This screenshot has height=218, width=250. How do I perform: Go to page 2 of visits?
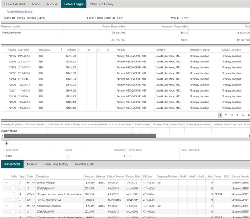226,115
